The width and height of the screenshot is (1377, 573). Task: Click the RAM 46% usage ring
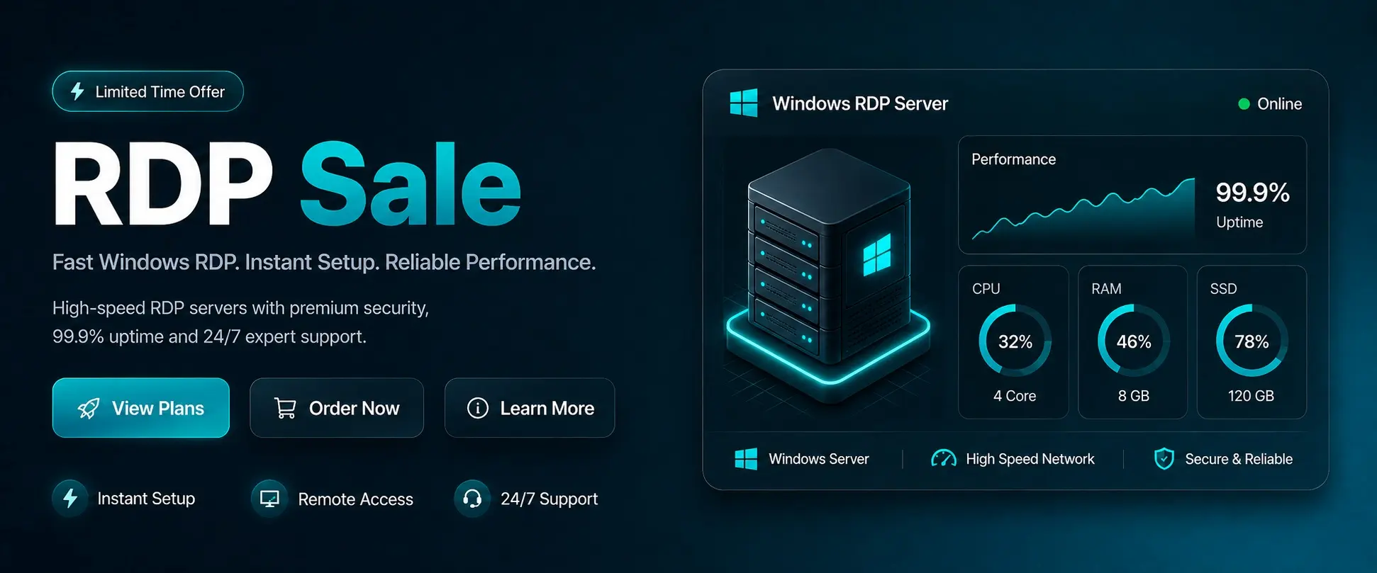click(1133, 341)
